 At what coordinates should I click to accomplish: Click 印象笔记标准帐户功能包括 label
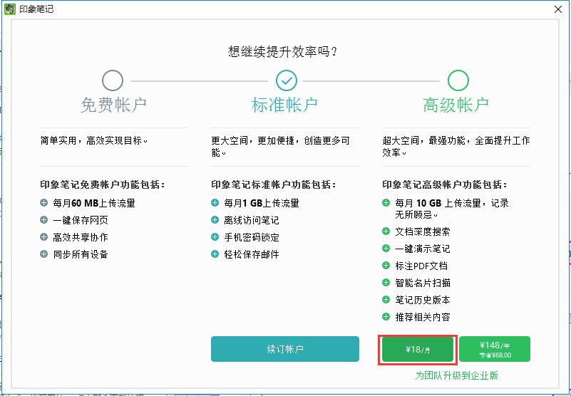tap(274, 184)
